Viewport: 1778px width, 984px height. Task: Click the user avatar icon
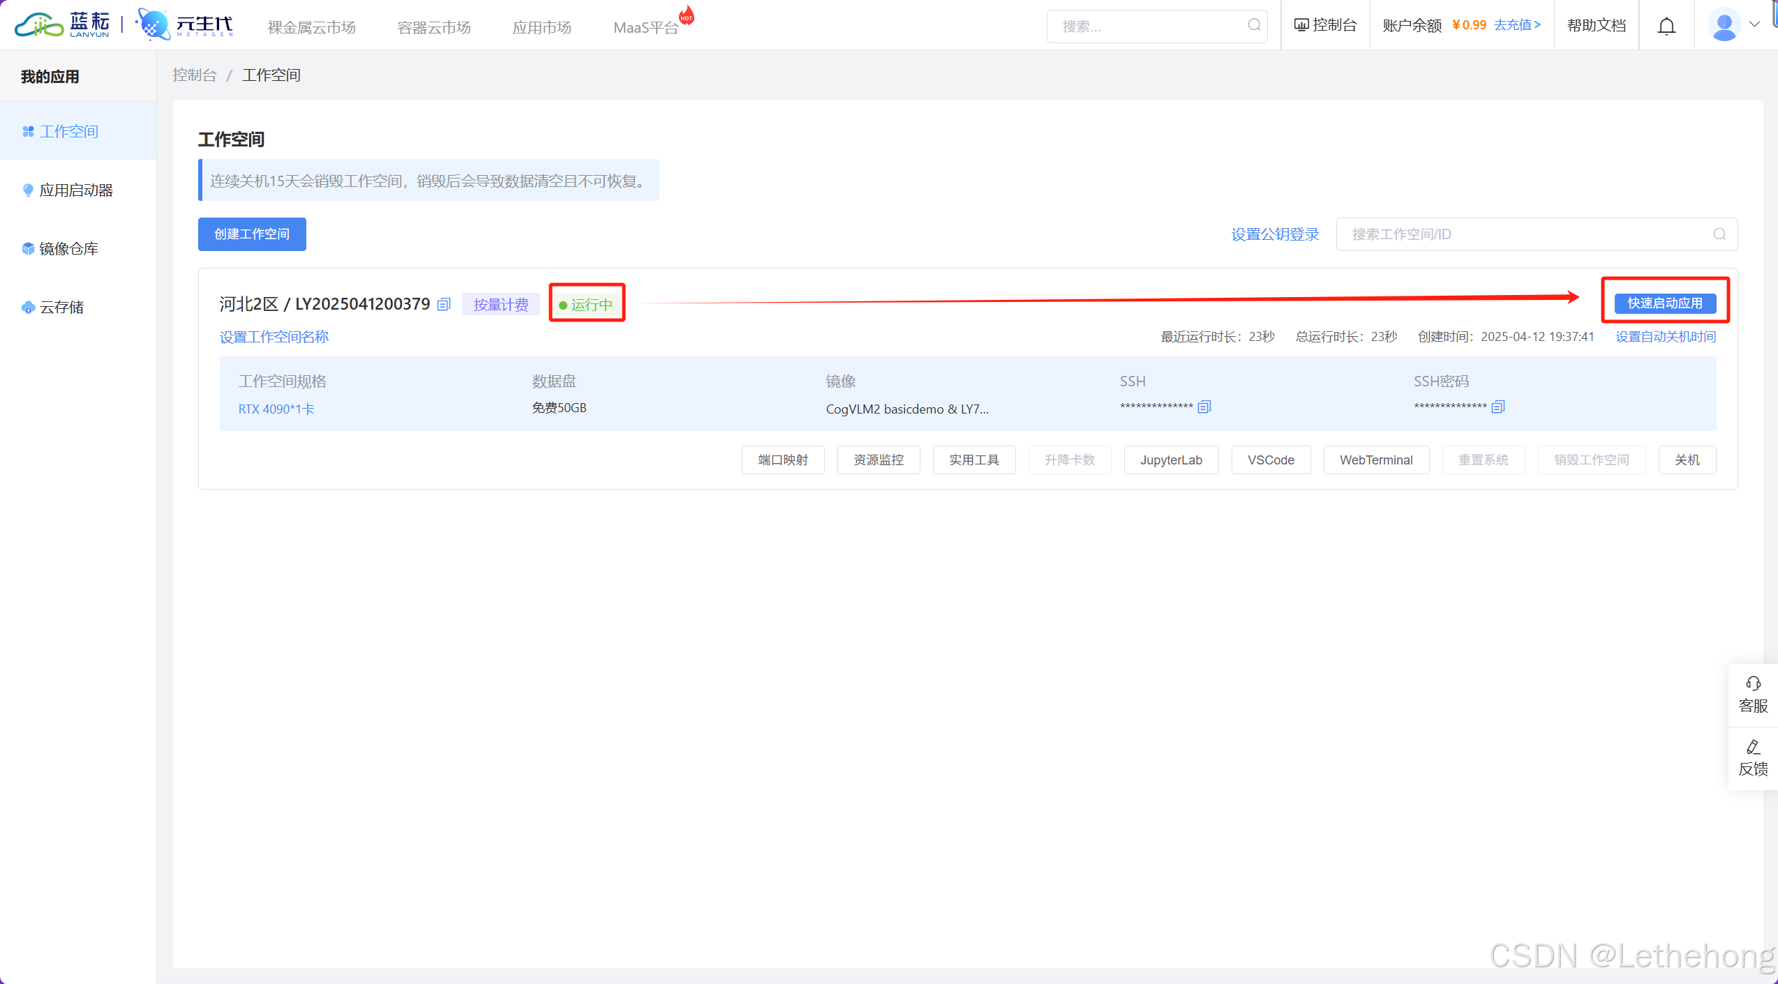tap(1724, 26)
